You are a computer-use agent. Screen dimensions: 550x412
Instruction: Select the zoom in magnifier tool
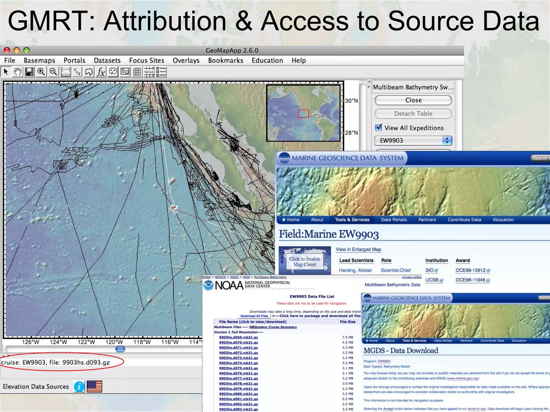(x=41, y=72)
